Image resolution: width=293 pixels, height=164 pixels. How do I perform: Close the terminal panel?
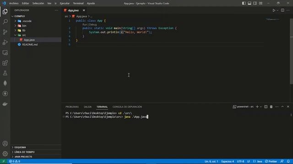[288, 107]
